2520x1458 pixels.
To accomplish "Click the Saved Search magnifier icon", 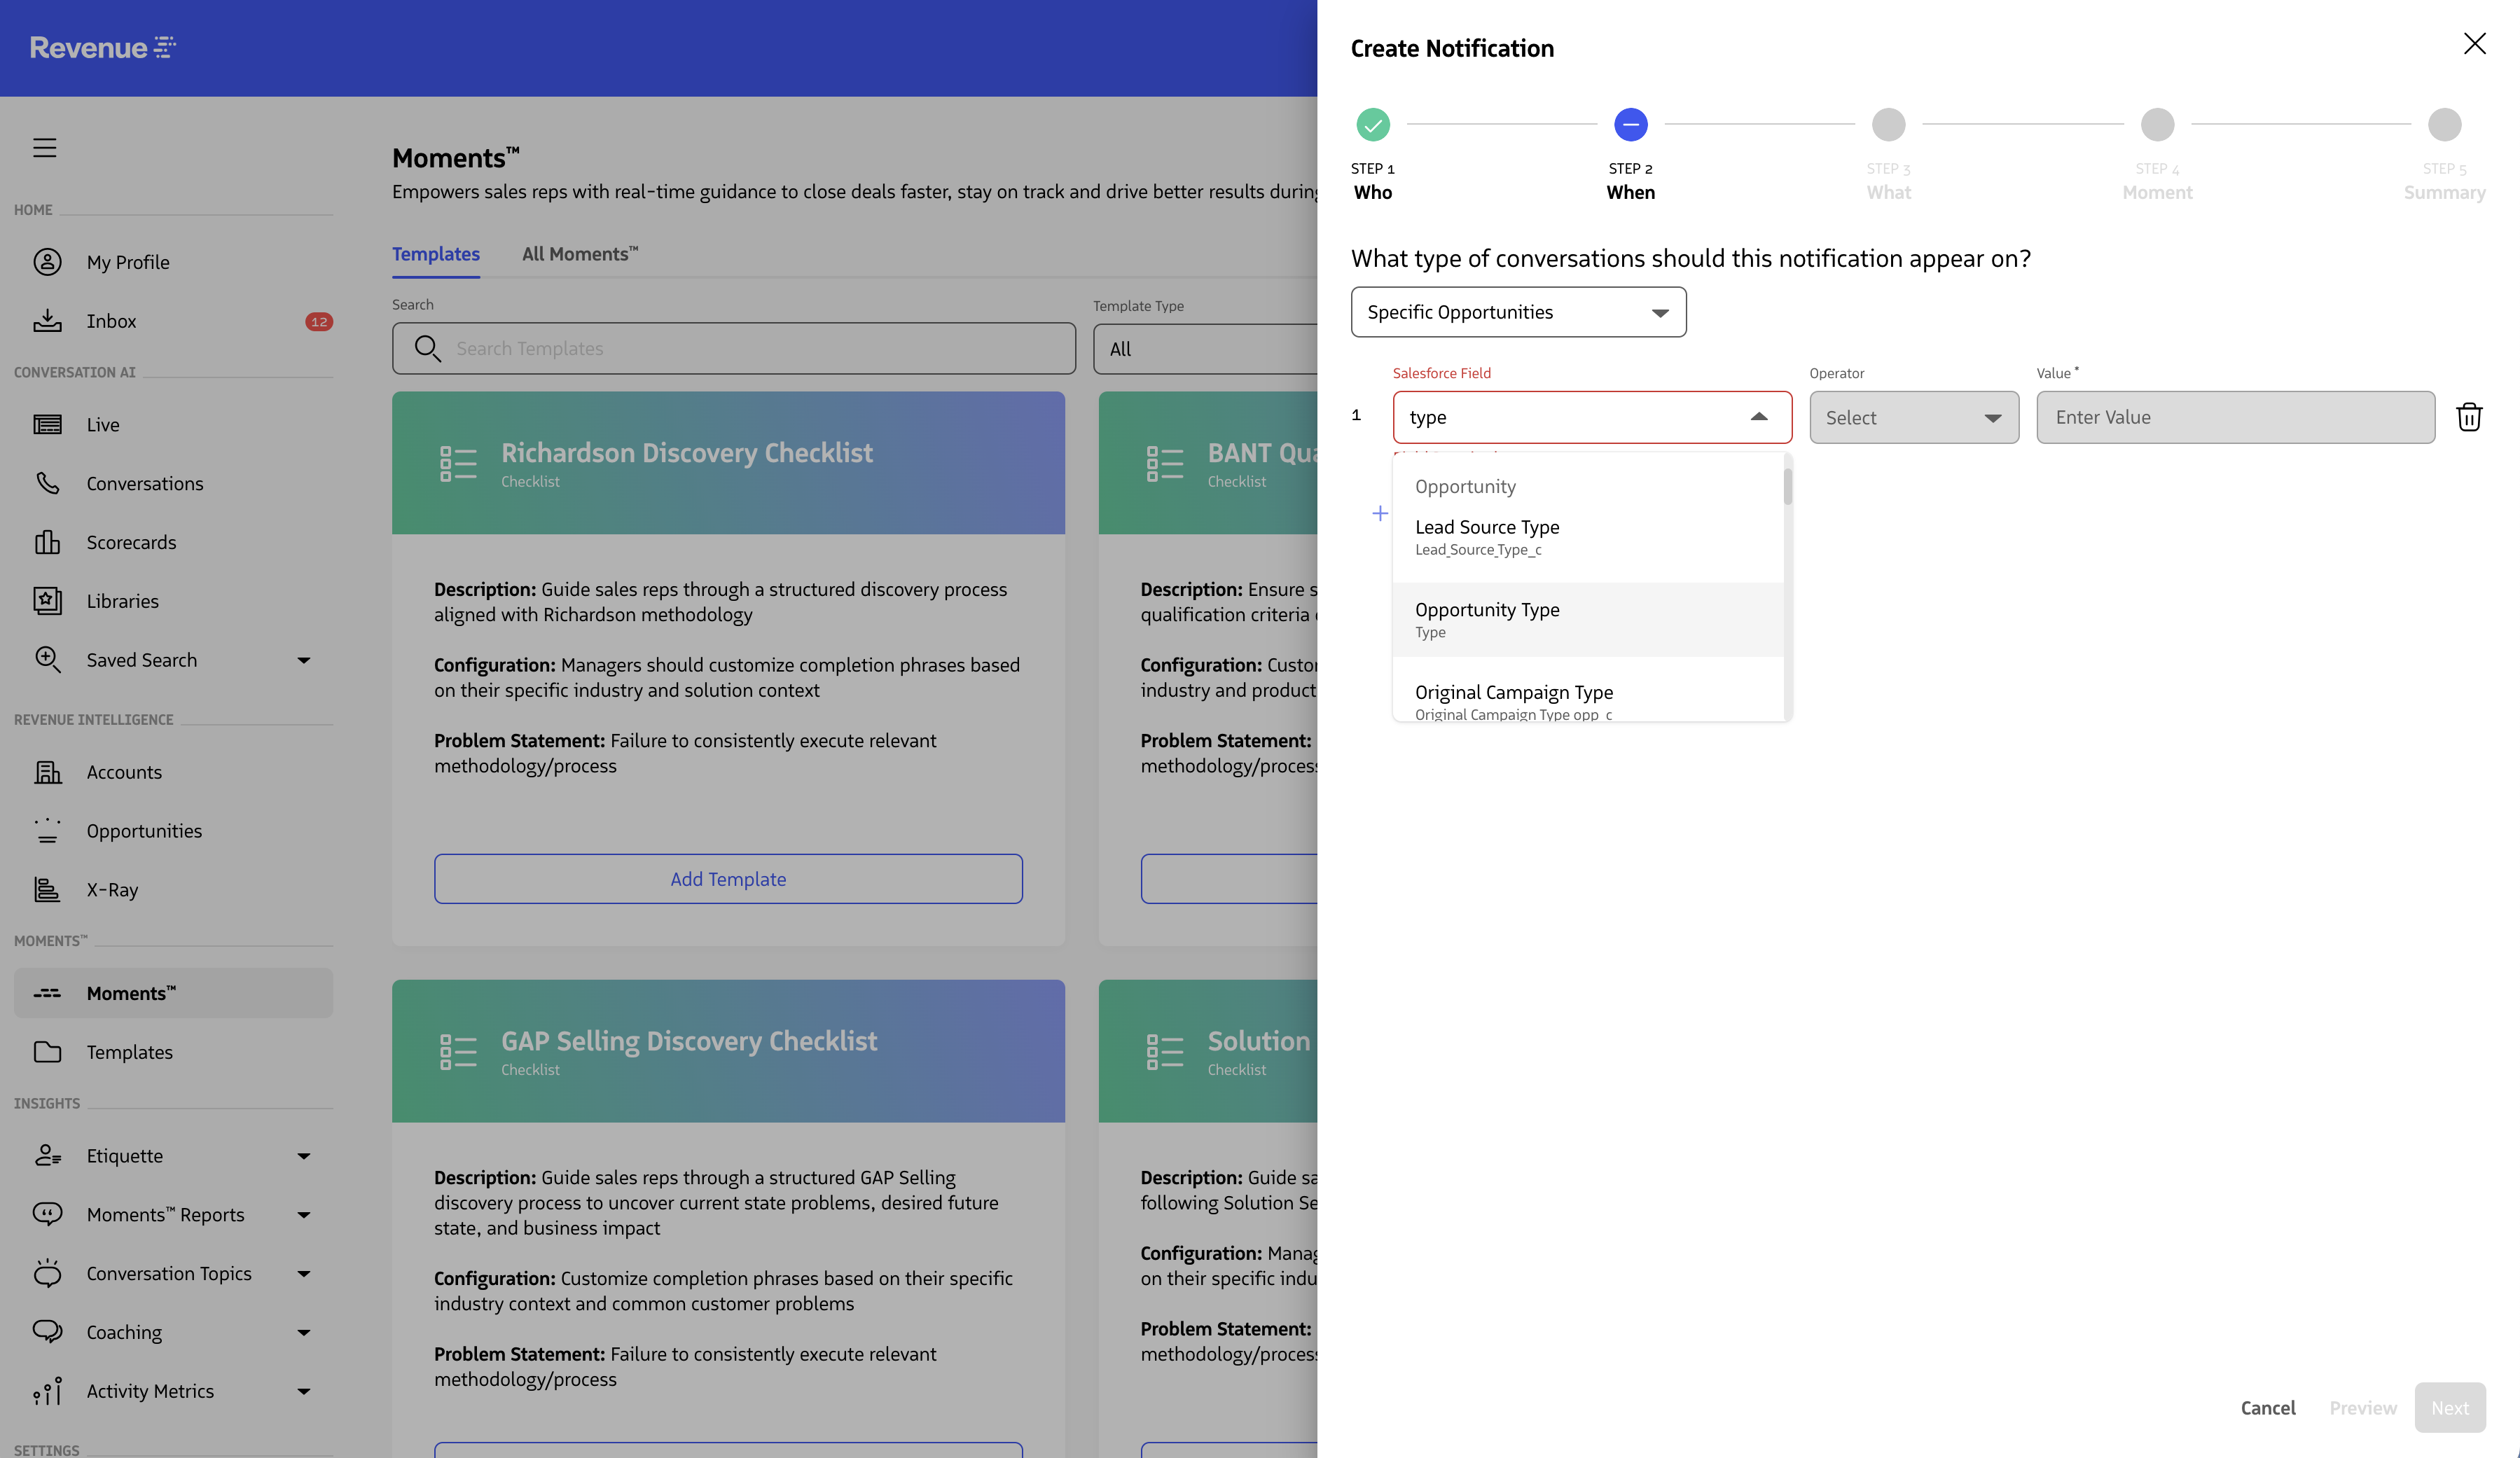I will (x=47, y=659).
